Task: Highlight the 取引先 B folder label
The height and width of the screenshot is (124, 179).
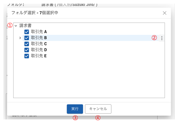Action: [x=39, y=38]
